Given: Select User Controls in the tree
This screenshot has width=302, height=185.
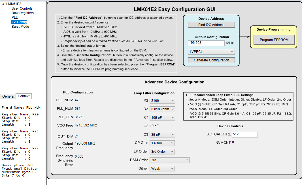Looking at the screenshot, I should point(22,8).
